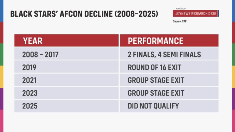Click Group Stage Exit in 2021 row
235x132 pixels.
(x=169, y=80)
